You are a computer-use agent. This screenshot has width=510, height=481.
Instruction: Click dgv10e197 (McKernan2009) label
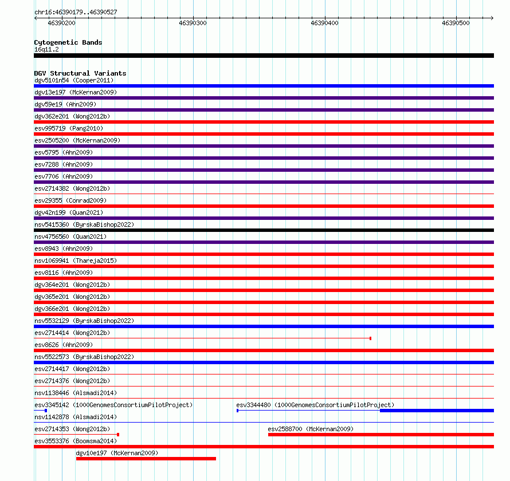117,453
